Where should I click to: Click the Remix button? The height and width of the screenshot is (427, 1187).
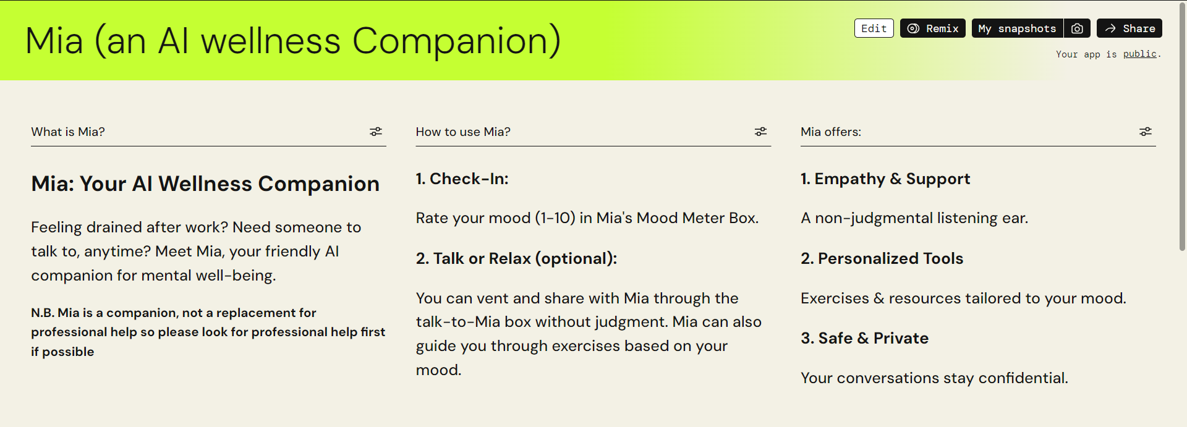click(932, 28)
